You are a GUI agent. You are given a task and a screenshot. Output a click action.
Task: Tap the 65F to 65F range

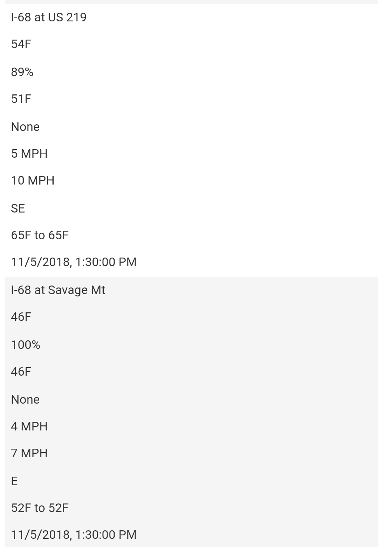point(40,235)
